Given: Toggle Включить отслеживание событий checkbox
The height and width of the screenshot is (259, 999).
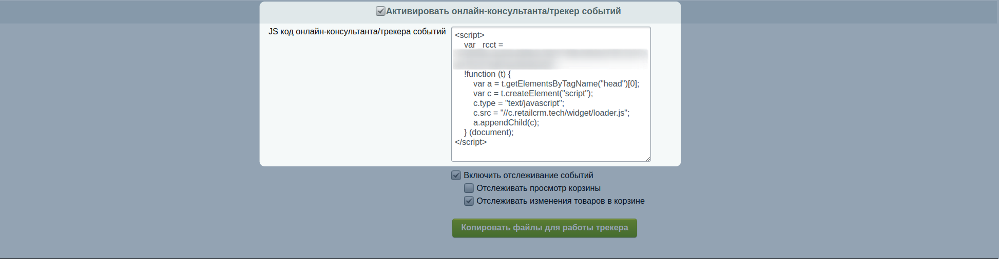Looking at the screenshot, I should pos(456,176).
